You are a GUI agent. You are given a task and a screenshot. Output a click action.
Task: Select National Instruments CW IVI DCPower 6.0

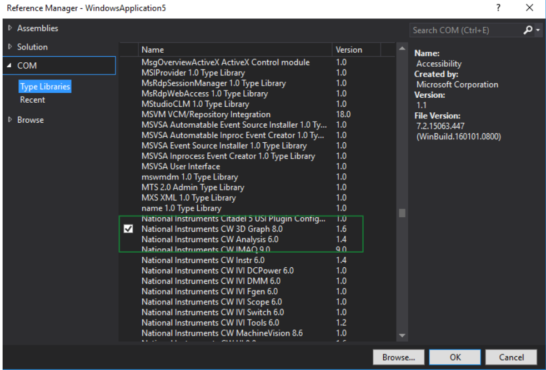pos(258,271)
